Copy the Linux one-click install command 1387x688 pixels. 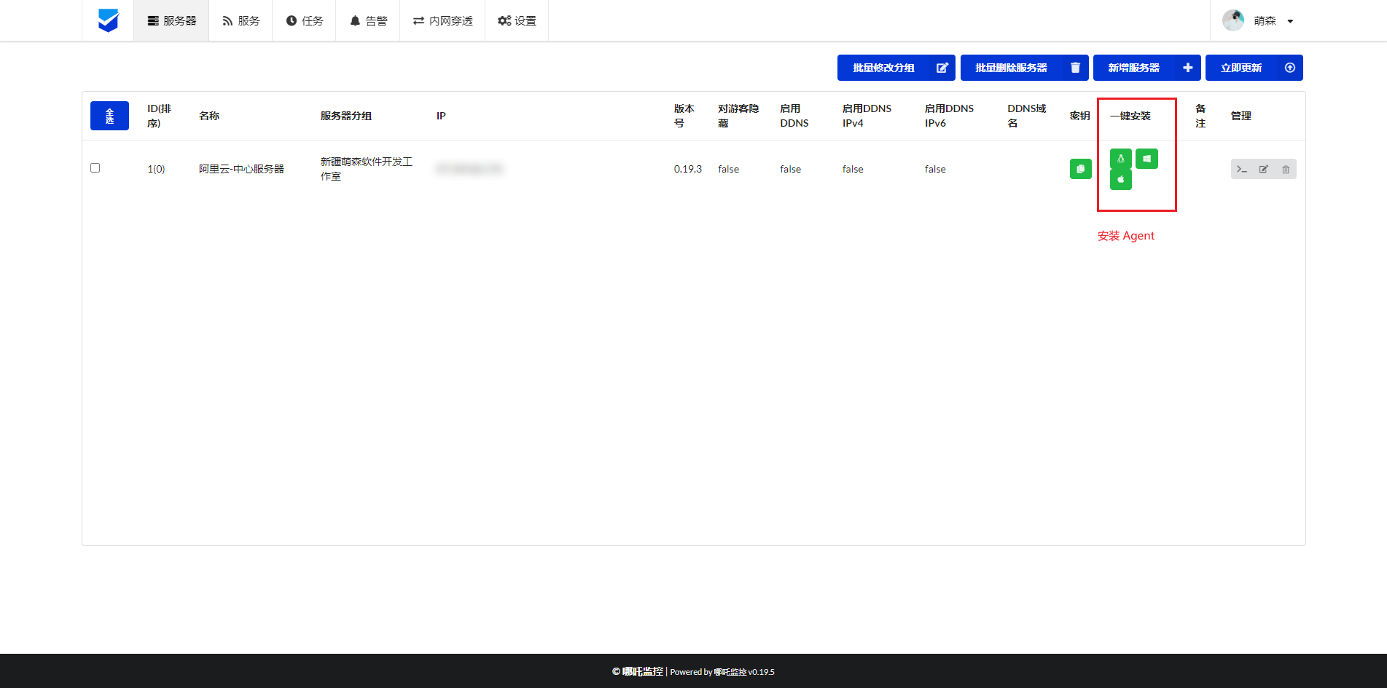(1120, 159)
